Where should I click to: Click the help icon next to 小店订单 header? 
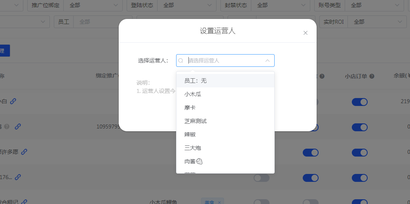pos(372,76)
